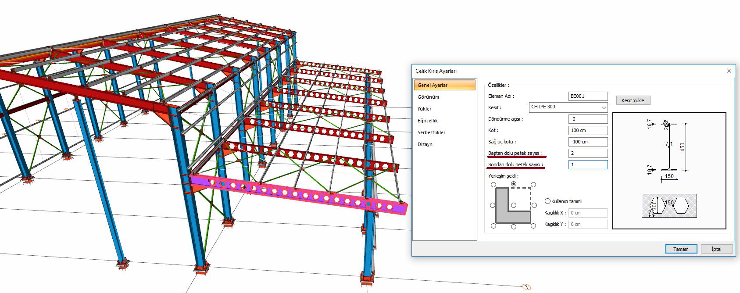Confirm with the Tamam button

681,249
